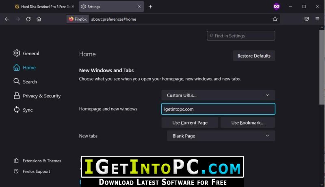This screenshot has height=187, width=325.
Task: Open the hamburger application menu
Action: tap(317, 19)
